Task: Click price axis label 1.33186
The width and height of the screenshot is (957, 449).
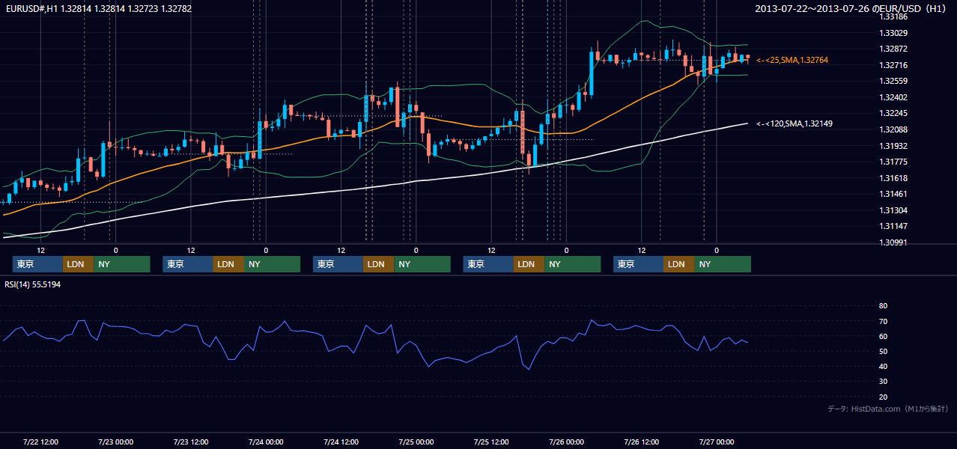Action: pyautogui.click(x=893, y=16)
